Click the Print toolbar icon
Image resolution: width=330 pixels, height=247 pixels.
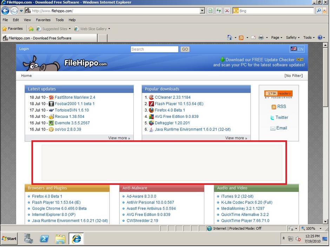[261, 38]
